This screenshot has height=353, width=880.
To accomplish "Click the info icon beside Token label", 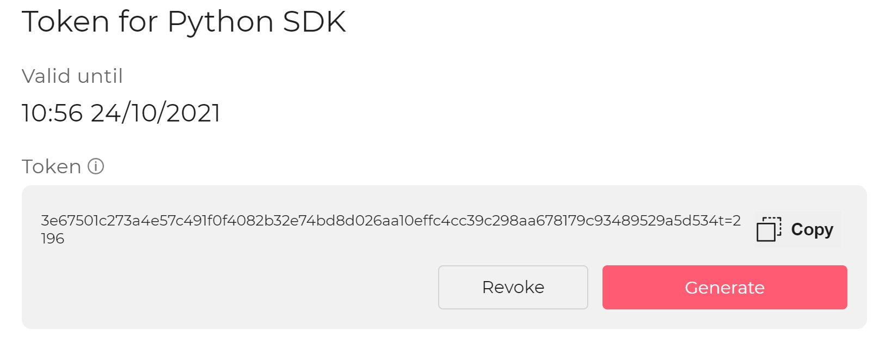I will point(96,166).
